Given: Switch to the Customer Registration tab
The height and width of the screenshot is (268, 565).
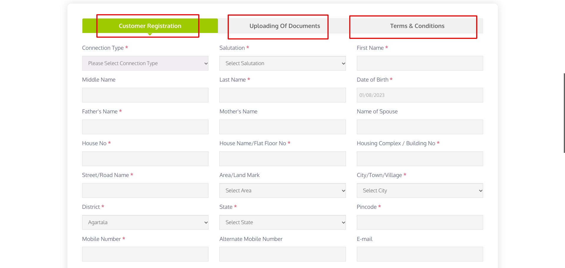Looking at the screenshot, I should click(150, 26).
